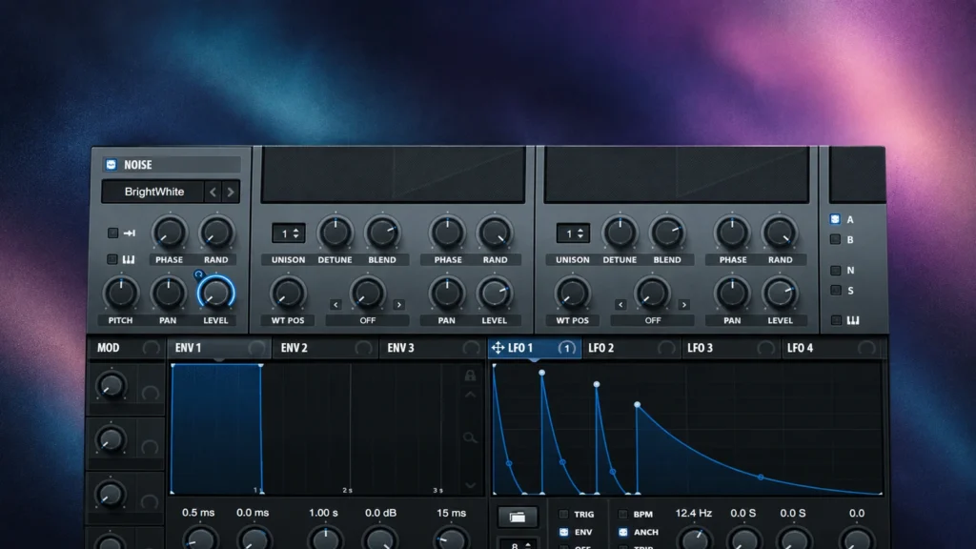This screenshot has width=976, height=549.
Task: Enable LFO TRIG mode checkbox
Action: pyautogui.click(x=563, y=514)
